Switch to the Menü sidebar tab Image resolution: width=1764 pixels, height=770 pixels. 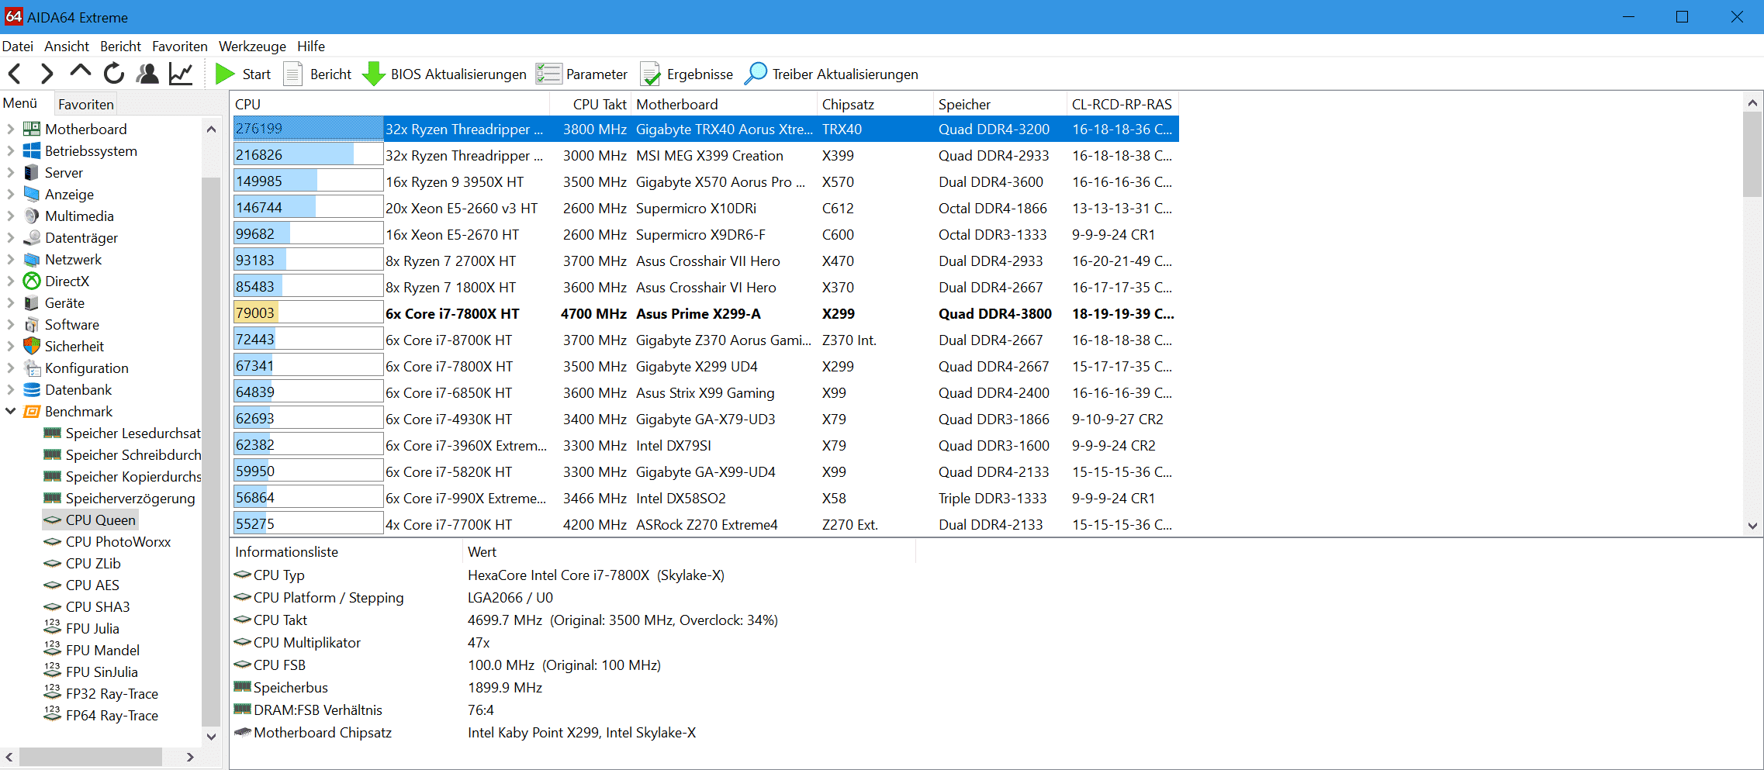(x=20, y=103)
